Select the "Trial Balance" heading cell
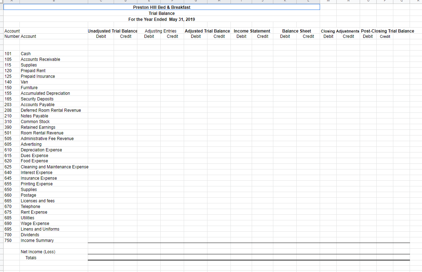The image size is (422, 272). 161,13
